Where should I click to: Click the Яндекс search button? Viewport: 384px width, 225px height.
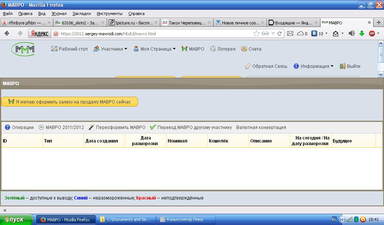click(40, 33)
